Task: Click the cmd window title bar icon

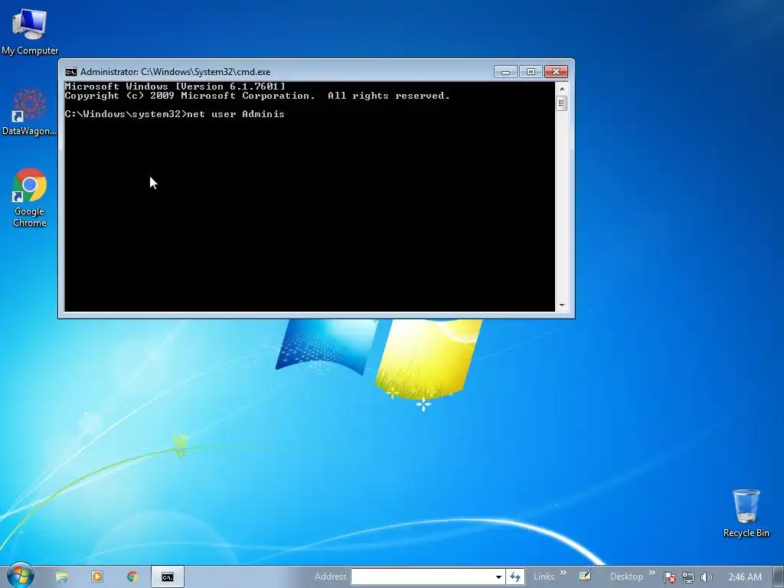Action: pyautogui.click(x=71, y=72)
